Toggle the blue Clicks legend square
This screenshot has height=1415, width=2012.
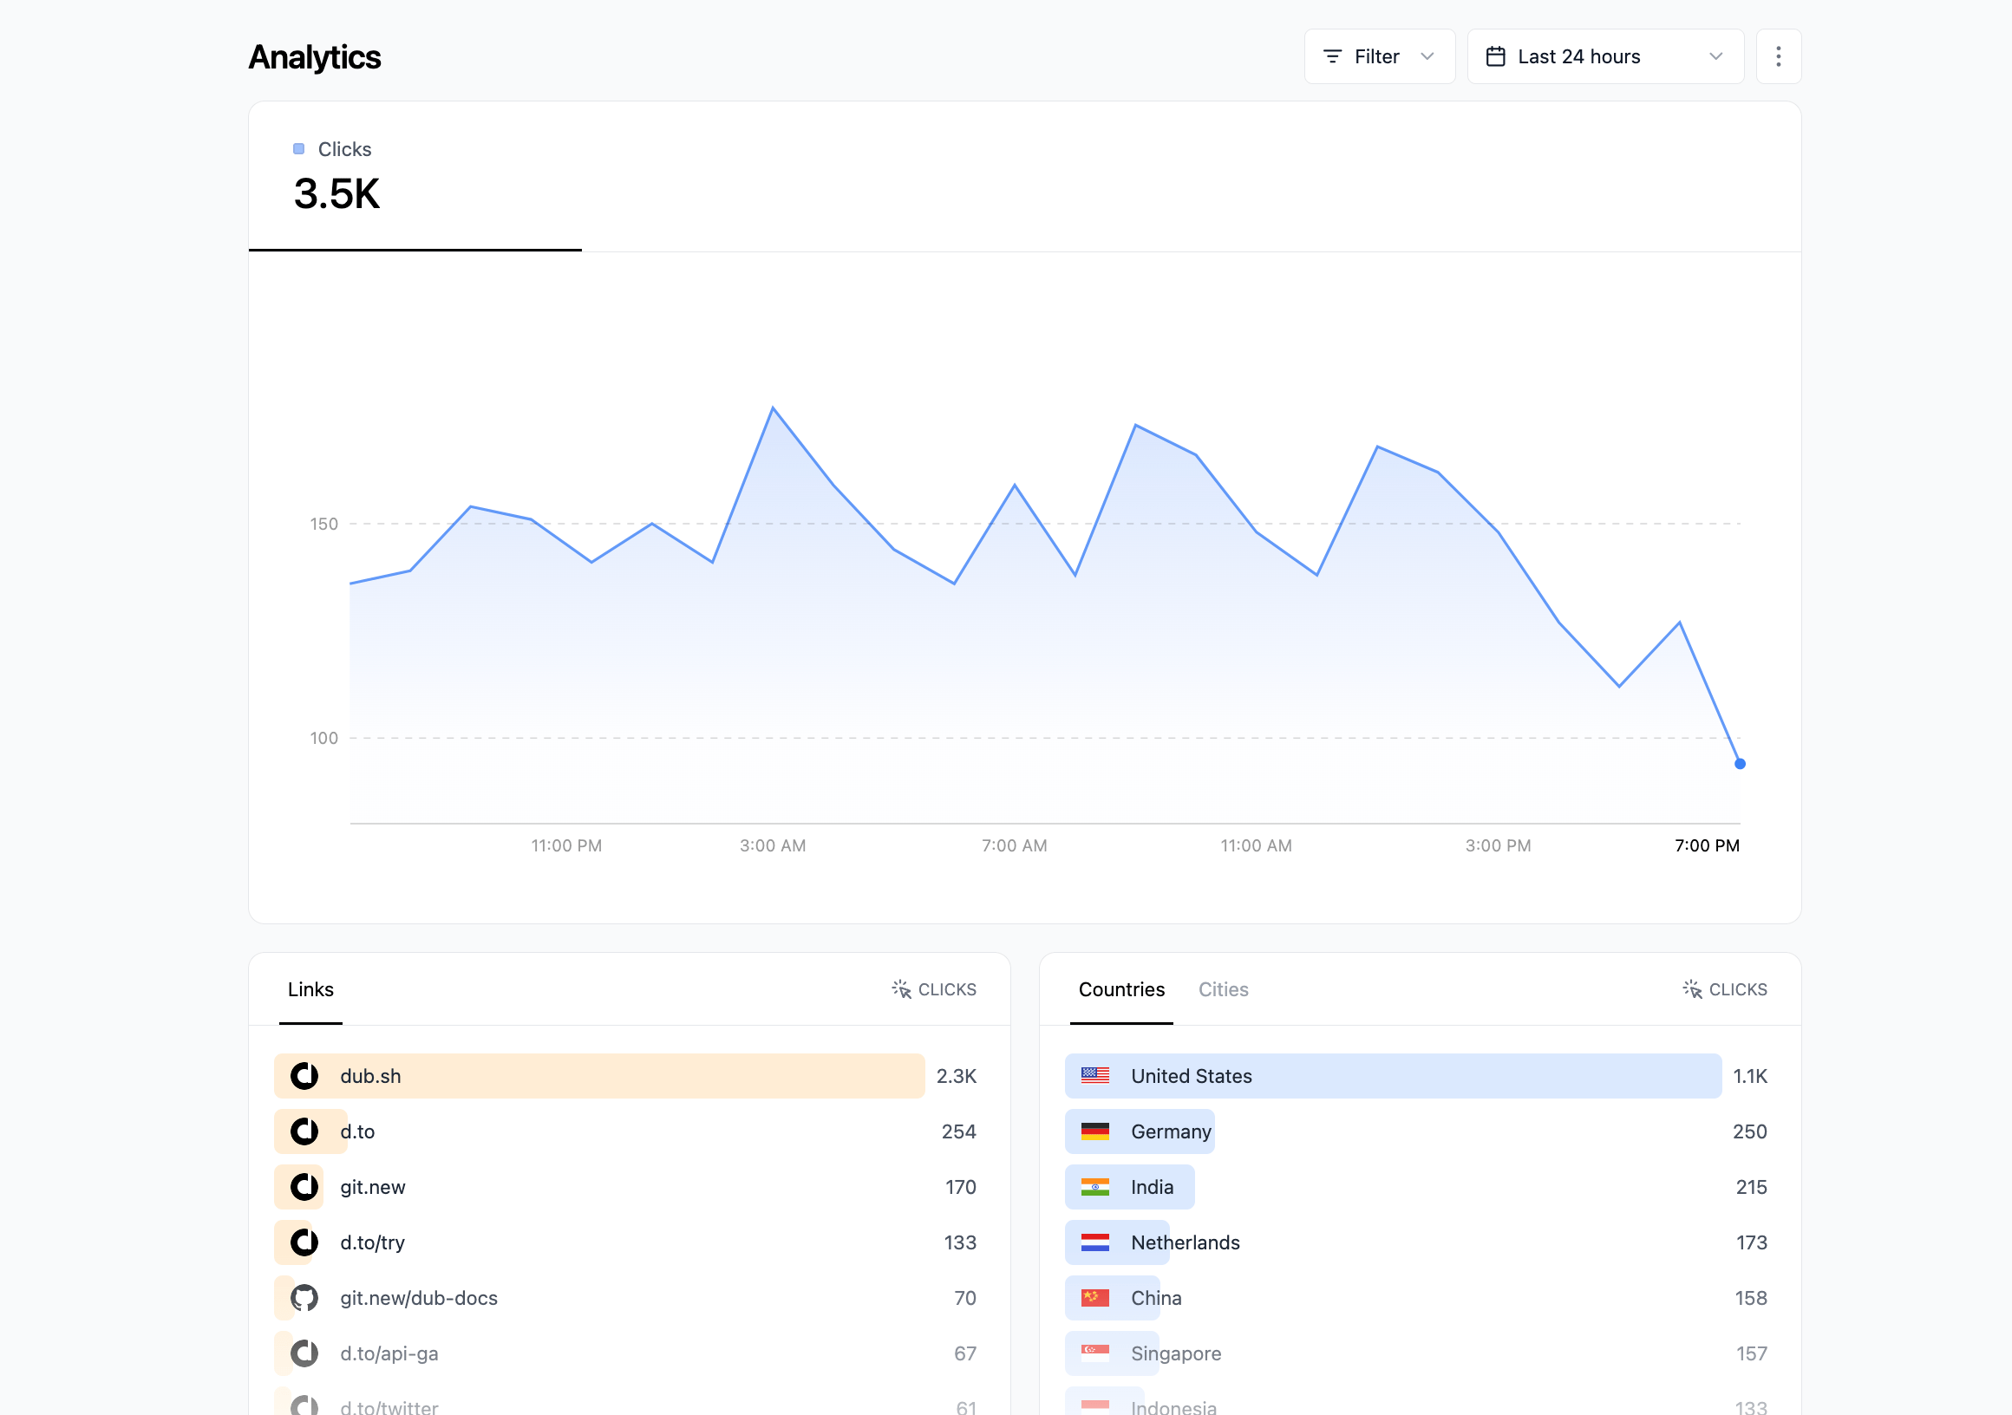coord(299,149)
